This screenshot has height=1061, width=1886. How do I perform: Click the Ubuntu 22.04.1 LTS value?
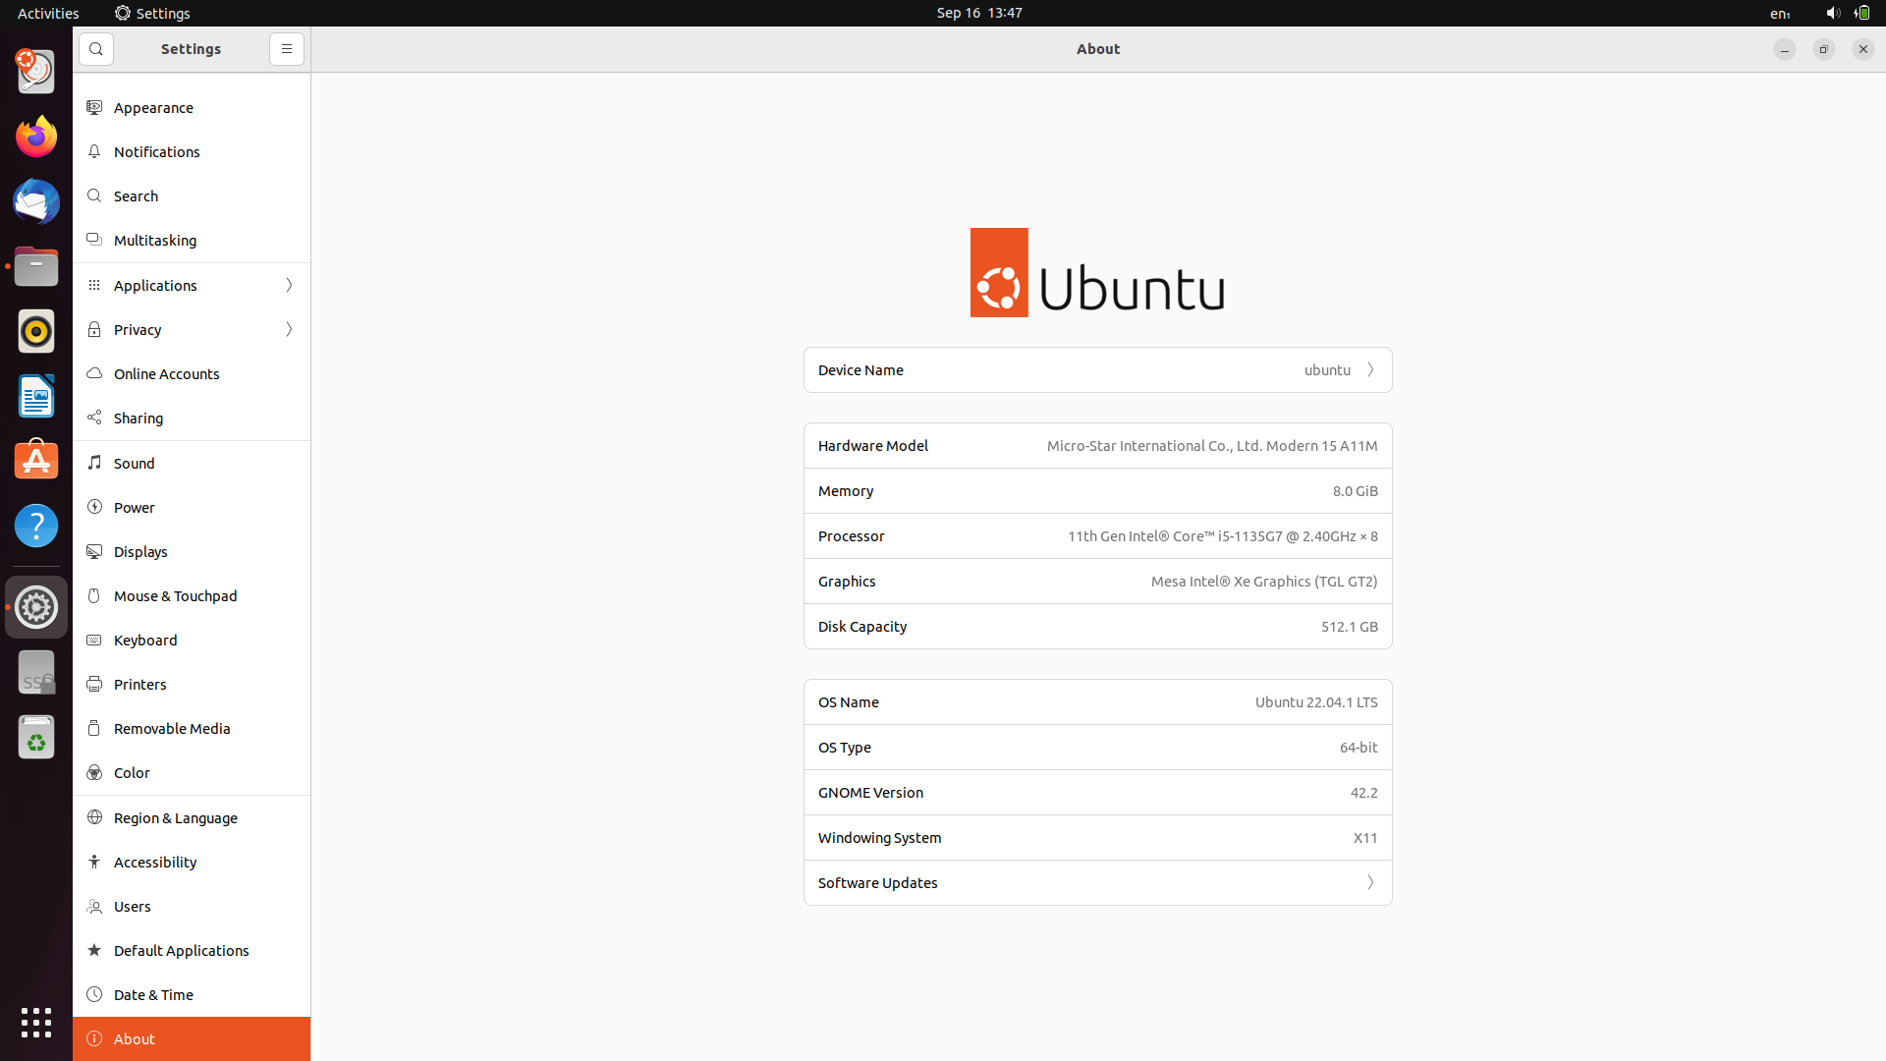[1316, 702]
